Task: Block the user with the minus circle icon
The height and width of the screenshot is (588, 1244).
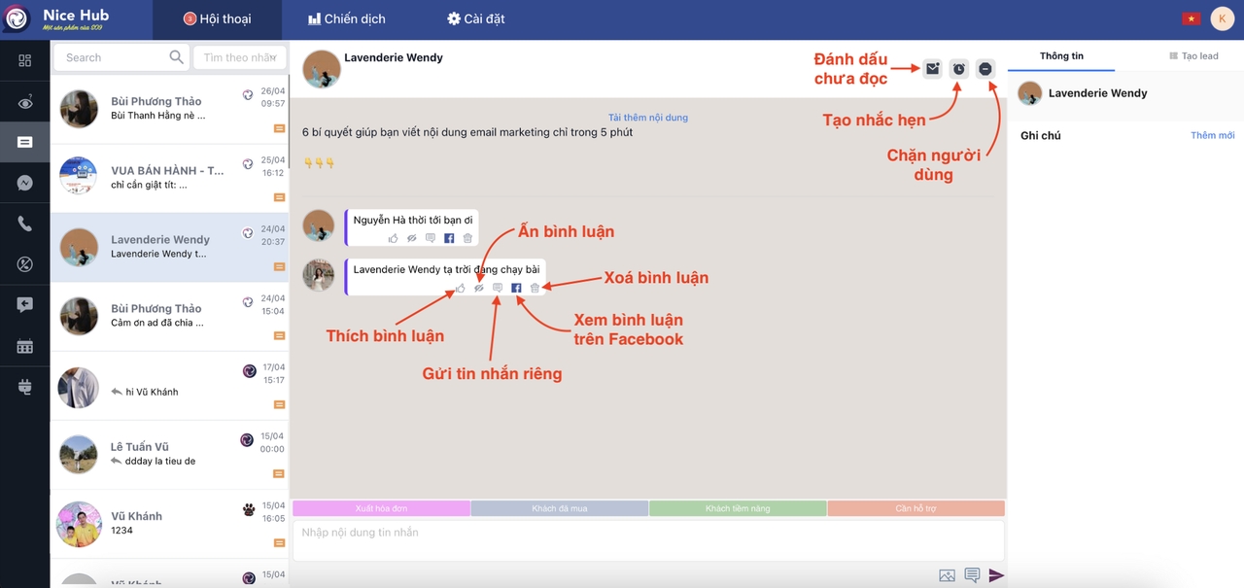Action: pyautogui.click(x=985, y=69)
